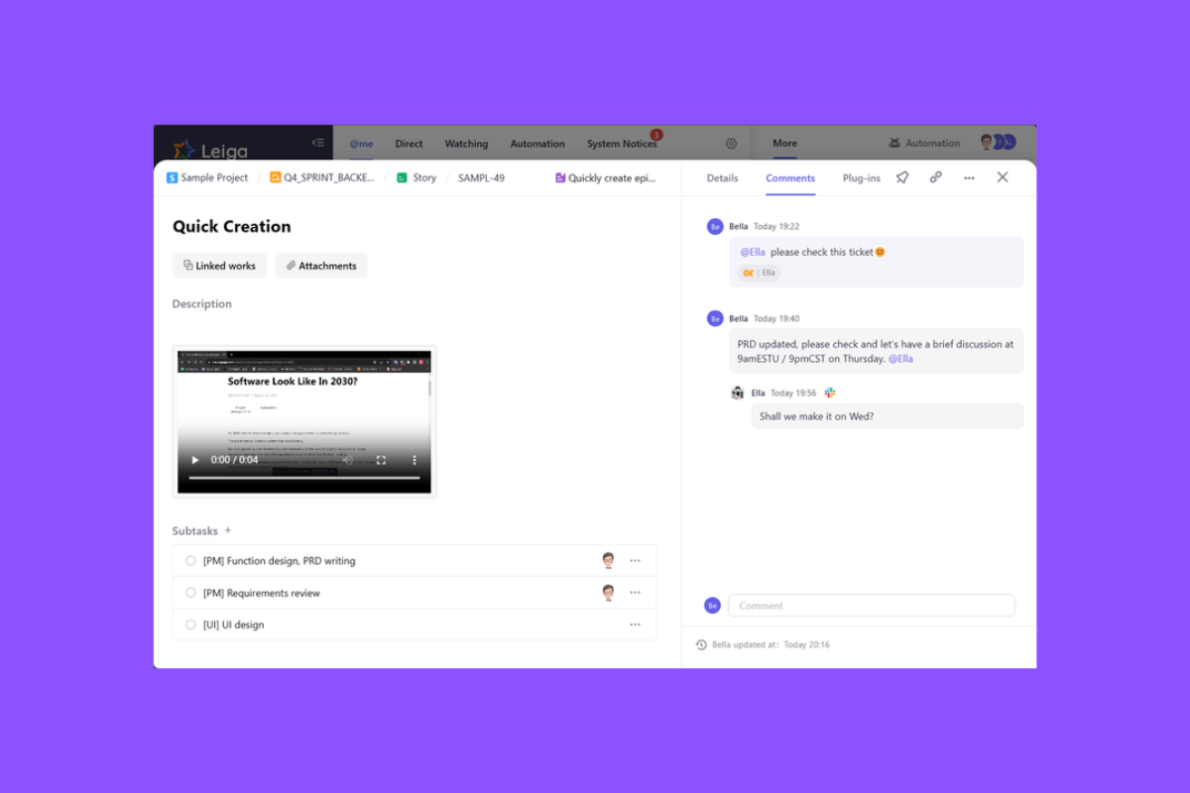Viewport: 1190px width, 793px height.
Task: Mark Requirements review subtask complete
Action: click(191, 593)
